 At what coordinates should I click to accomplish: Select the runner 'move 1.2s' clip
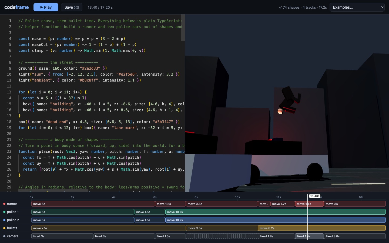coord(283,204)
